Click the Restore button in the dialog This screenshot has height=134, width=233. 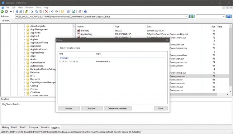click(x=91, y=109)
